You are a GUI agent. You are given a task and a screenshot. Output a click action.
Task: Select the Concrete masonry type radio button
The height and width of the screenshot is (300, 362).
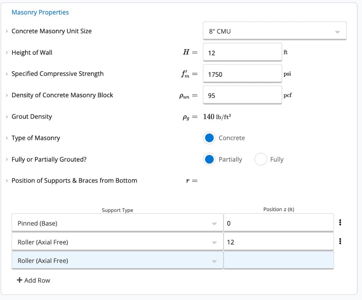(x=209, y=138)
